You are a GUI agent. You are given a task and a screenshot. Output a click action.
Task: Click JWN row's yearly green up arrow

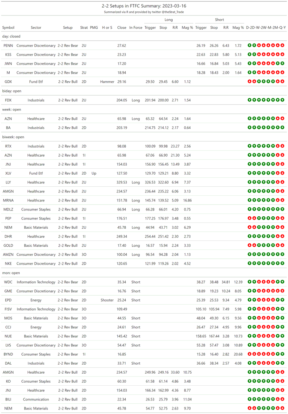coord(282,63)
